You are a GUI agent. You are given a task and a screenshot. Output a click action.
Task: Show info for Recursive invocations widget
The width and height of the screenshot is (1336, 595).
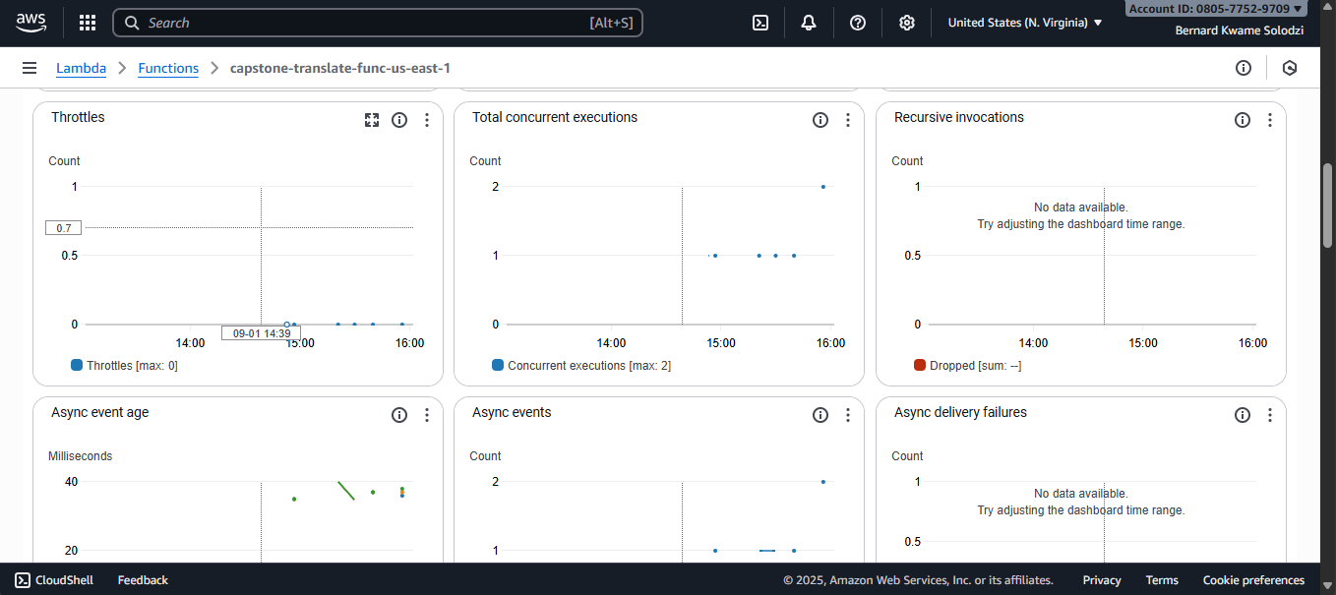click(x=1243, y=120)
